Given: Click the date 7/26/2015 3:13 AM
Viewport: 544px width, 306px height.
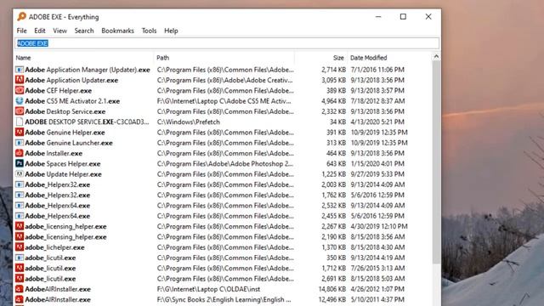Looking at the screenshot, I should click(377, 269).
